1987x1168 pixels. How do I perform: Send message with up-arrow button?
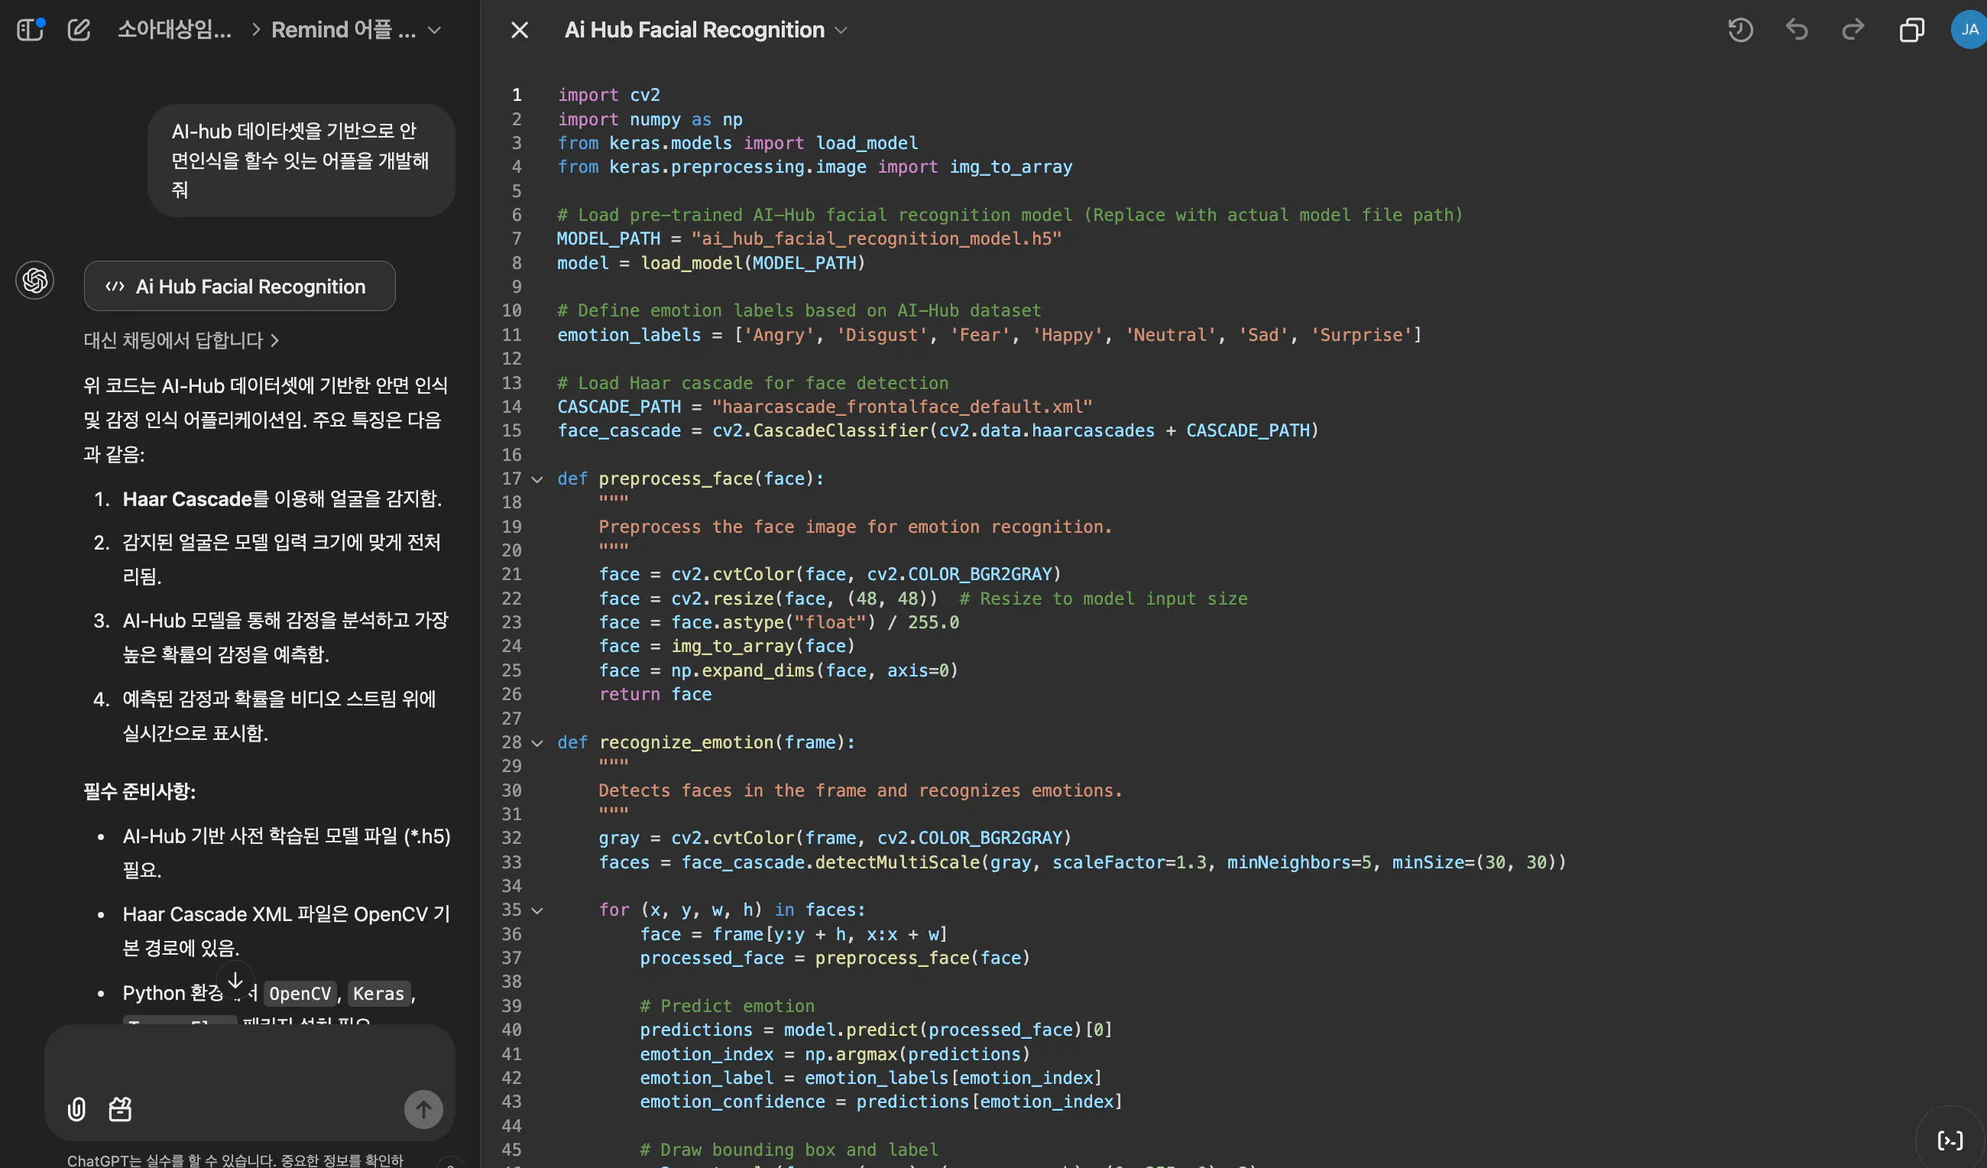coord(423,1110)
